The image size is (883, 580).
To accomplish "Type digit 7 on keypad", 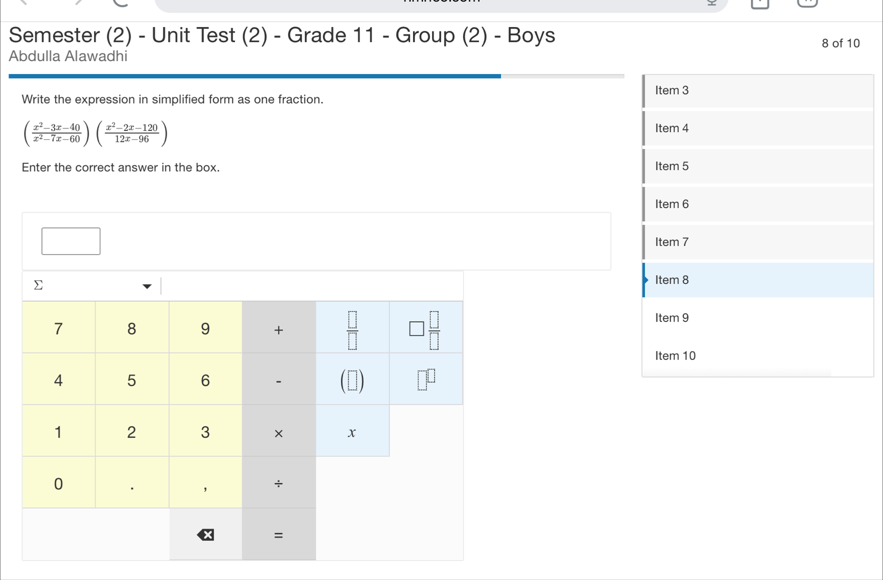I will click(x=58, y=328).
